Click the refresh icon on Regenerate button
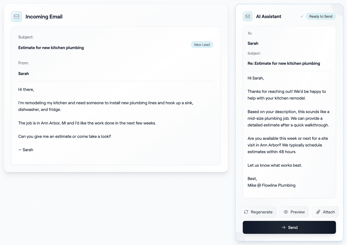This screenshot has height=245, width=347. coord(246,212)
